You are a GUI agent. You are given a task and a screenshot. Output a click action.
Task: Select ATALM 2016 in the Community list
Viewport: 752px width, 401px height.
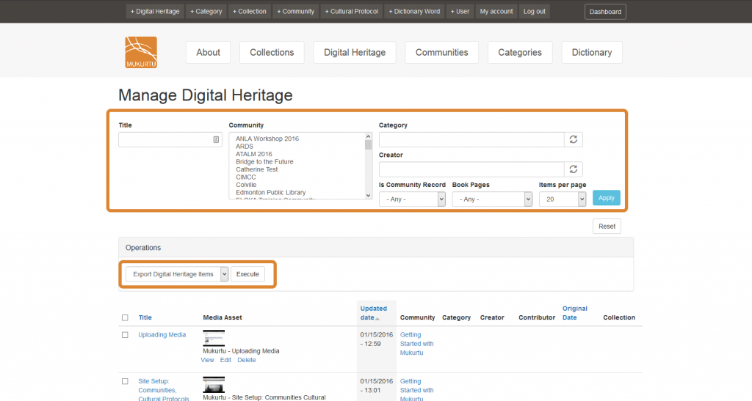pos(253,154)
